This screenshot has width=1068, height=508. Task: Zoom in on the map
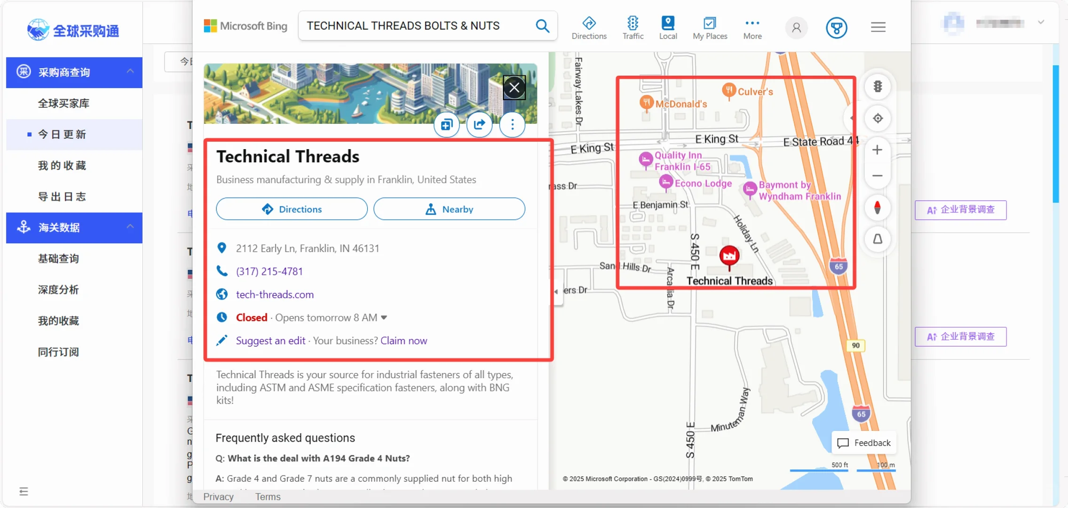[x=877, y=150]
